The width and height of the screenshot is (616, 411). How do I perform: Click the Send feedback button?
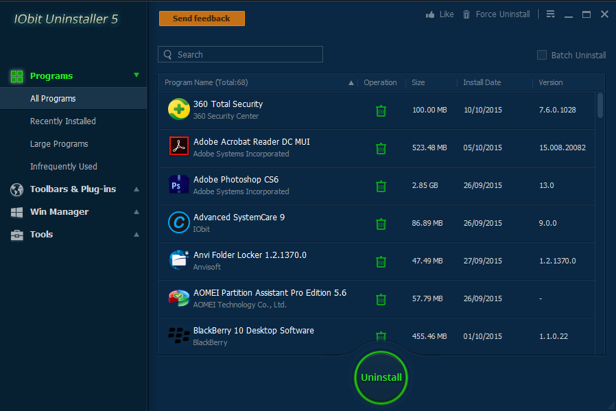pos(202,19)
